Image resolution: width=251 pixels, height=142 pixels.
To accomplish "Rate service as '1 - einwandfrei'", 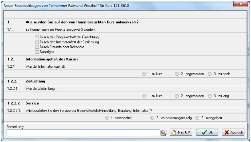I will click(107, 118).
